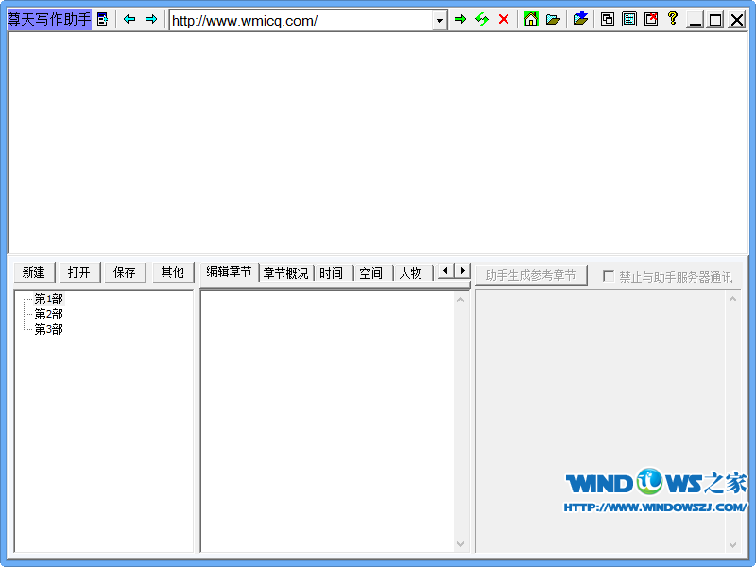Navigate forward with the right arrow icon
Image resolution: width=756 pixels, height=567 pixels.
(151, 19)
